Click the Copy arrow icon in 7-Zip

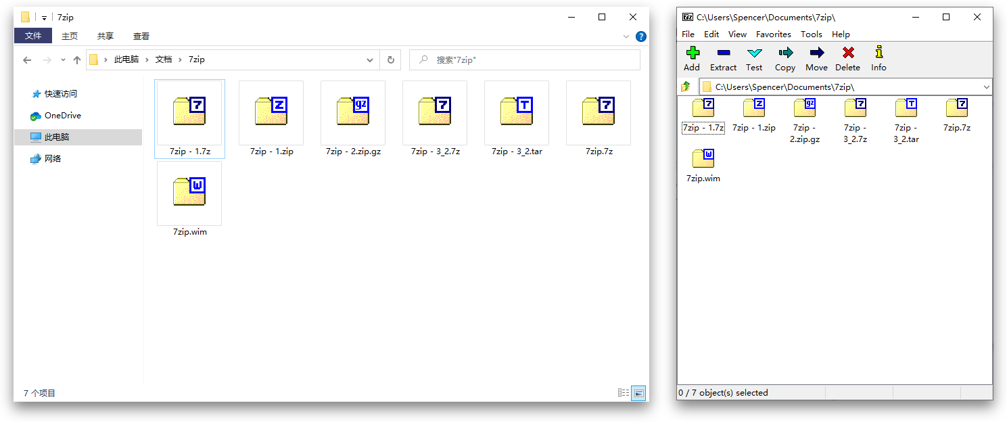[x=785, y=53]
